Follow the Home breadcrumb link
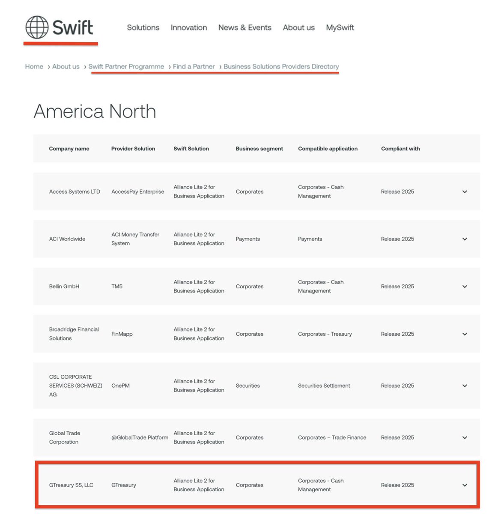 tap(34, 66)
